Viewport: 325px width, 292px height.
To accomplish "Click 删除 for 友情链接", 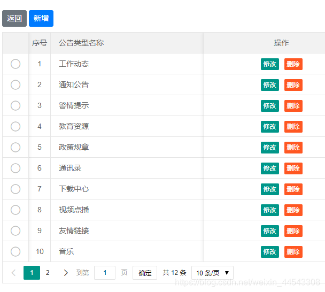I will (x=293, y=231).
